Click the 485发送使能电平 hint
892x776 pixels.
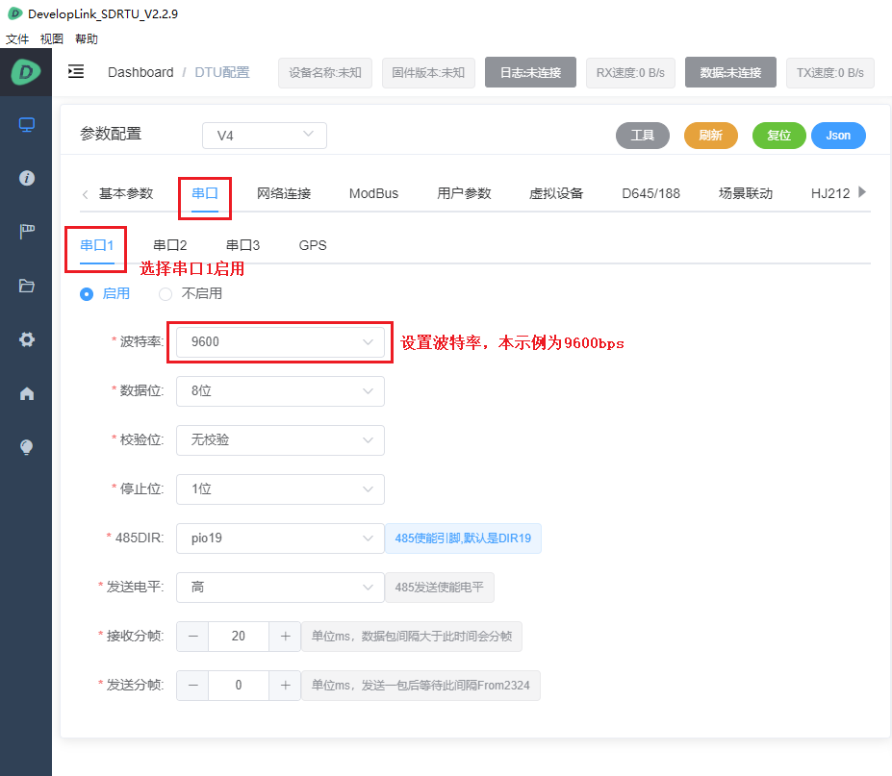click(439, 588)
